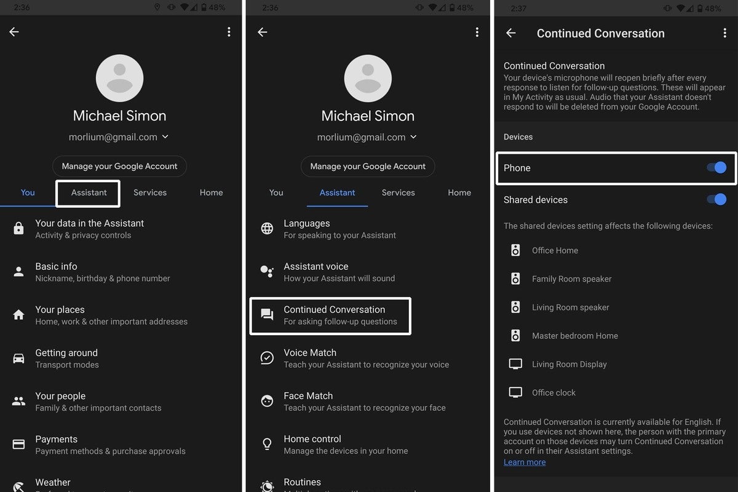738x492 pixels.
Task: Open overflow menu on middle screen
Action: click(x=477, y=32)
